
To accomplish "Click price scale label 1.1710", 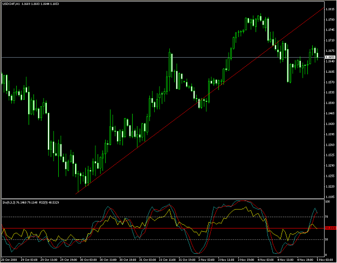I will [x=330, y=40].
